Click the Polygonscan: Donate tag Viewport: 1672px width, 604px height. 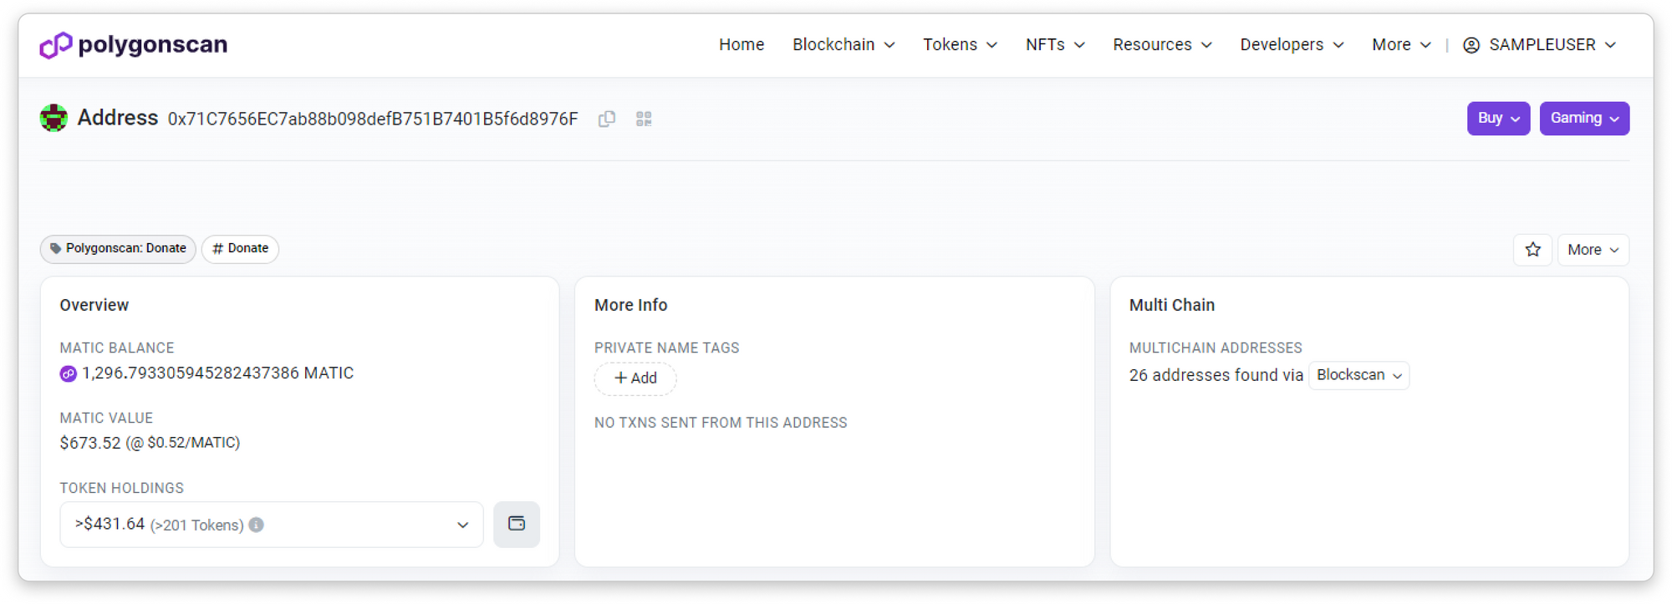point(118,249)
